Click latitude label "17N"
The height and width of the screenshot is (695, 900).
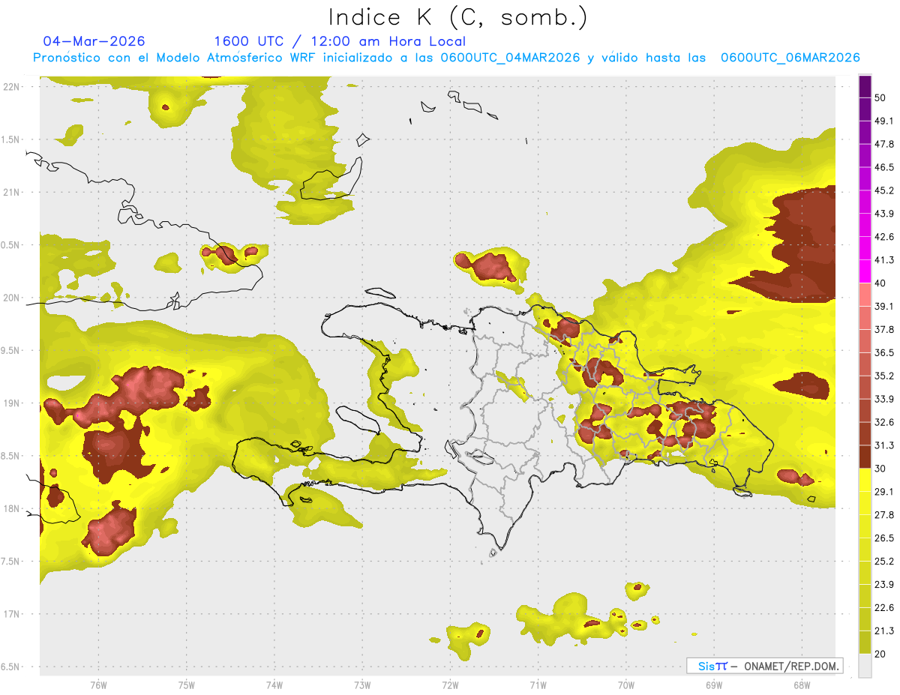click(12, 614)
